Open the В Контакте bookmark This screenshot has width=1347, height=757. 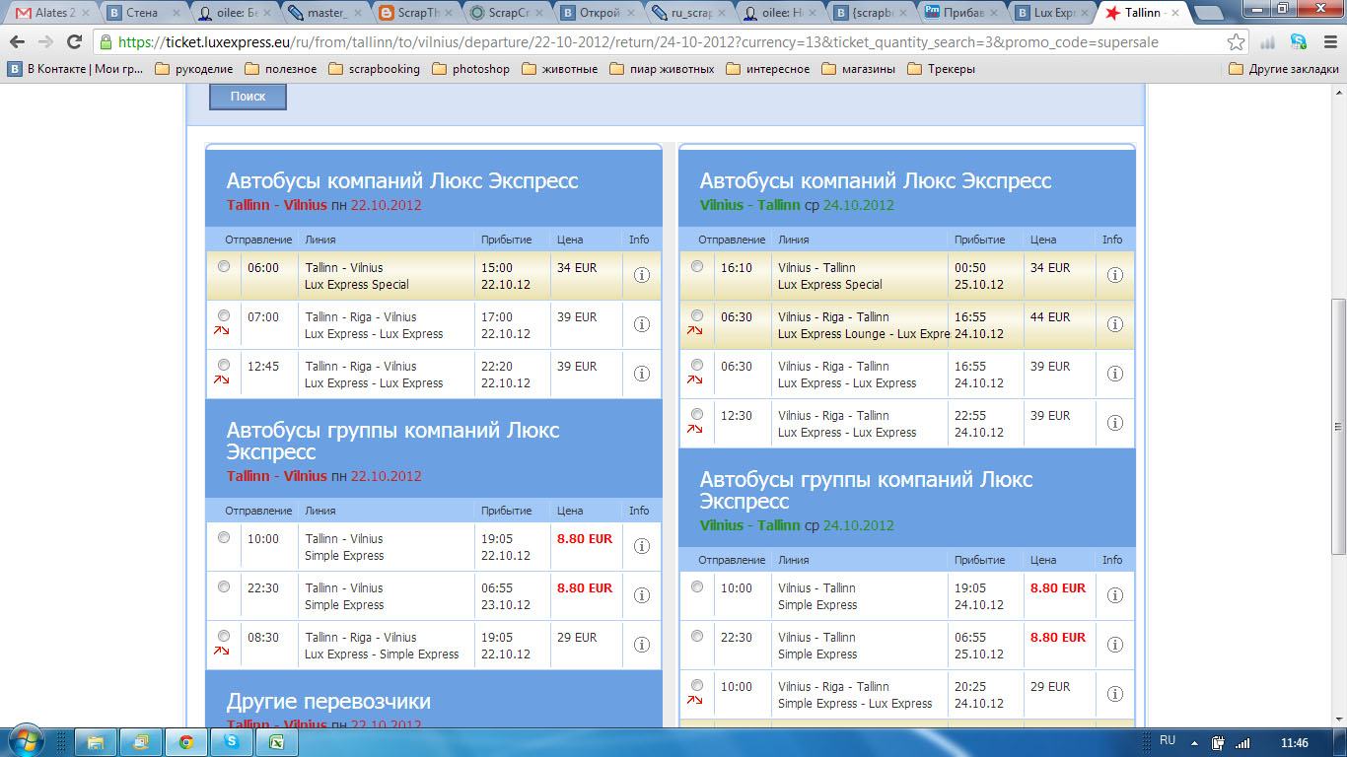point(76,69)
